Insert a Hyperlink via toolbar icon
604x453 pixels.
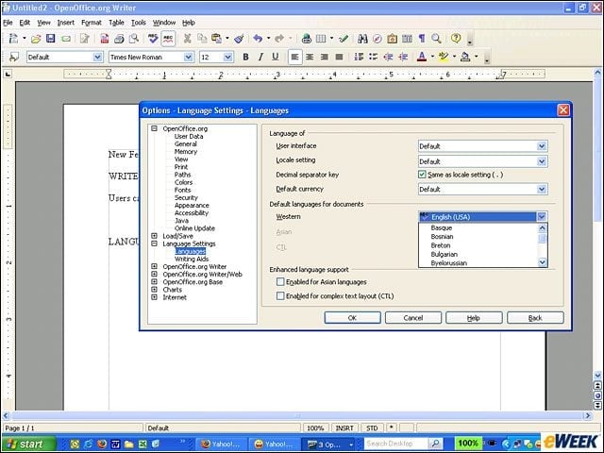click(x=307, y=39)
